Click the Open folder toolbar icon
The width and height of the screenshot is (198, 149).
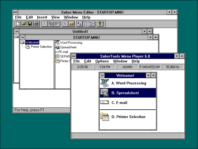24,24
